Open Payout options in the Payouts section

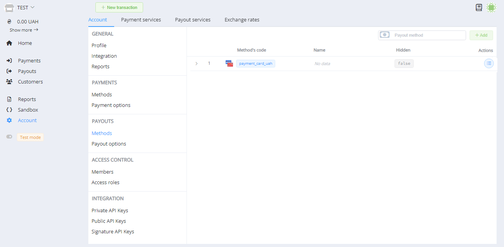[109, 144]
